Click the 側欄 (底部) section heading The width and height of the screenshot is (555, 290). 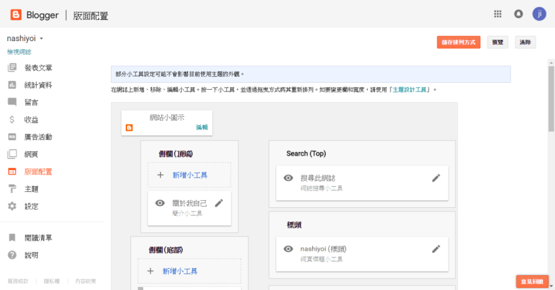pyautogui.click(x=166, y=250)
